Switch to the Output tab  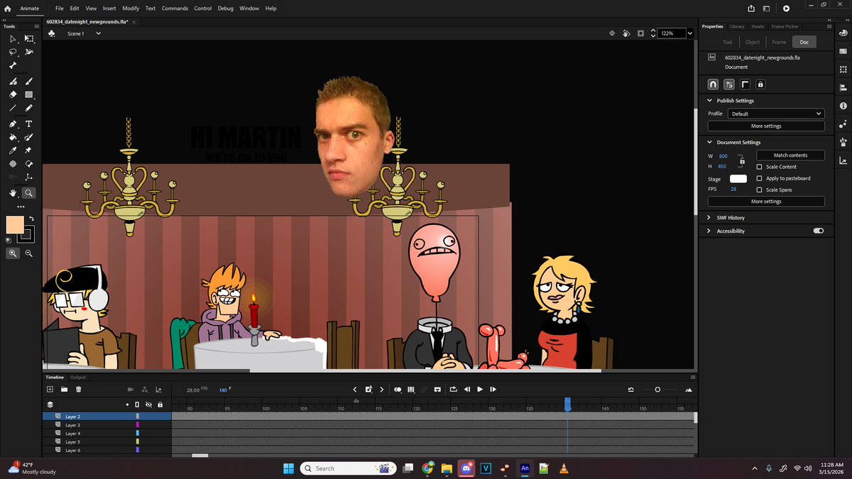tap(78, 378)
